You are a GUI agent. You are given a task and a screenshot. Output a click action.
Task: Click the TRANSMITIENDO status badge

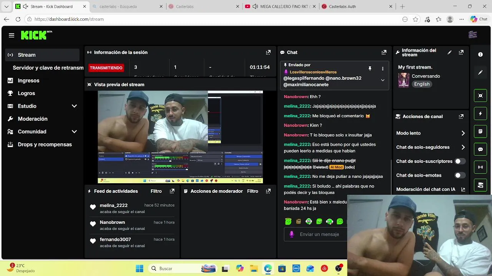pos(106,68)
